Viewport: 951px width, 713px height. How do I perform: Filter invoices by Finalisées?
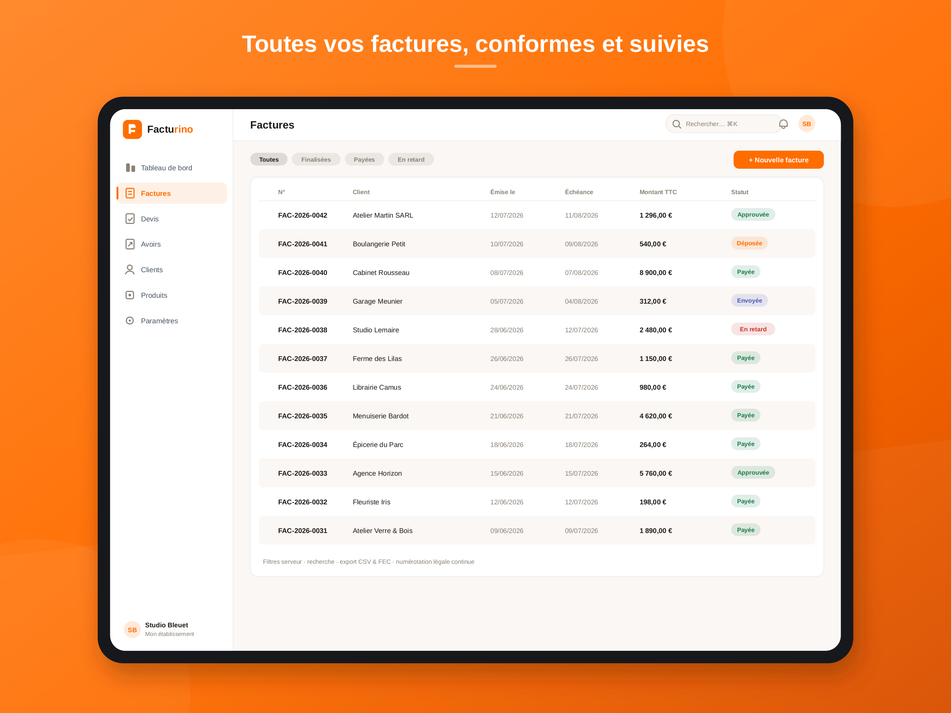click(x=316, y=160)
